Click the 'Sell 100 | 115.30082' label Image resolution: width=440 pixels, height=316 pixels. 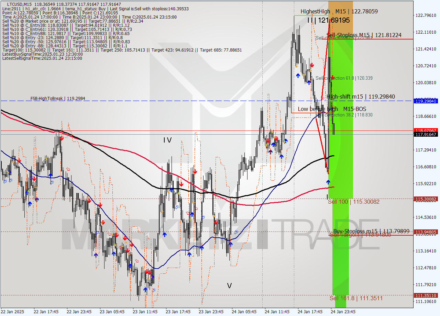point(353,202)
